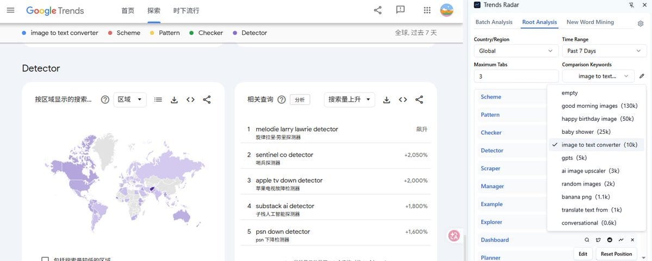Click the Google Trends logo

point(55,11)
